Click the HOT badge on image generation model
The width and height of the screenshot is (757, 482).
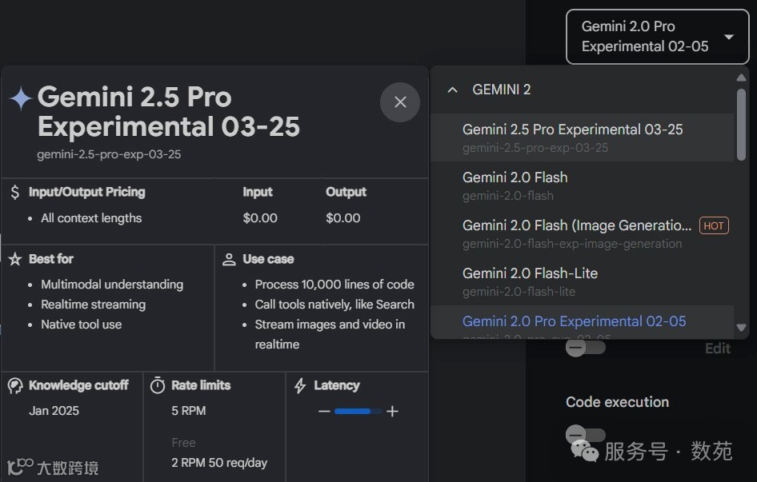click(x=714, y=225)
